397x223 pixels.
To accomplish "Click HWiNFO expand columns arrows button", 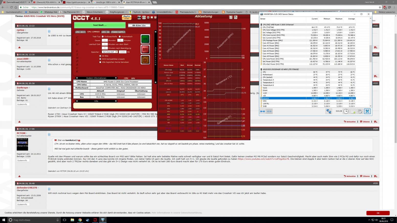I will tap(263, 111).
